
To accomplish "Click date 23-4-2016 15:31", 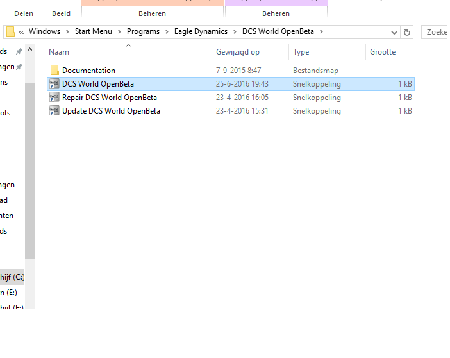I will click(242, 111).
